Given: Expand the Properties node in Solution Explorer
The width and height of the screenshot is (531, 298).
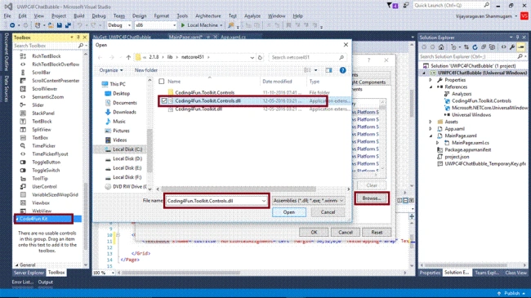Looking at the screenshot, I should [431, 80].
